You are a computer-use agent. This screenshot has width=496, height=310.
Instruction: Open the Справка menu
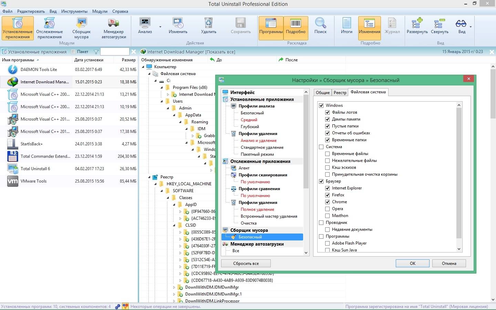tap(120, 11)
